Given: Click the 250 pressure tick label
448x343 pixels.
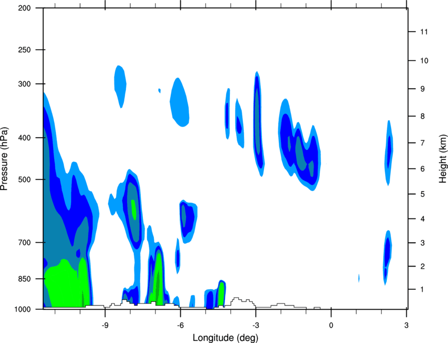Looking at the screenshot, I should (x=24, y=50).
